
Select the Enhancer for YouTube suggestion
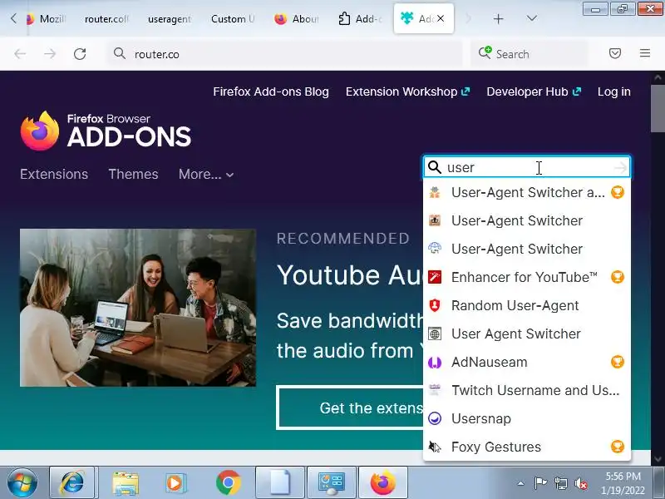(527, 277)
